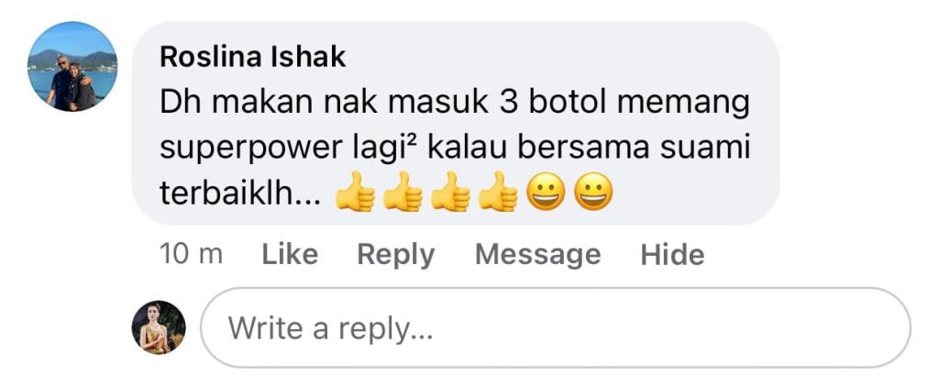939x376 pixels.
Task: Like Roslina Ishak's comment
Action: point(290,254)
